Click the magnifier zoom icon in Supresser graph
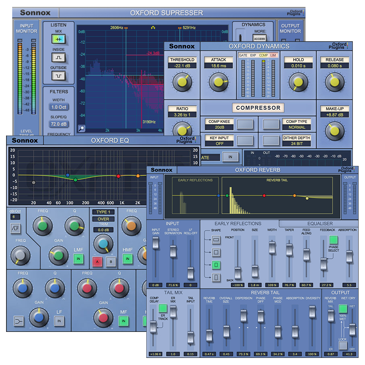This screenshot has width=365, height=365. pos(82,128)
